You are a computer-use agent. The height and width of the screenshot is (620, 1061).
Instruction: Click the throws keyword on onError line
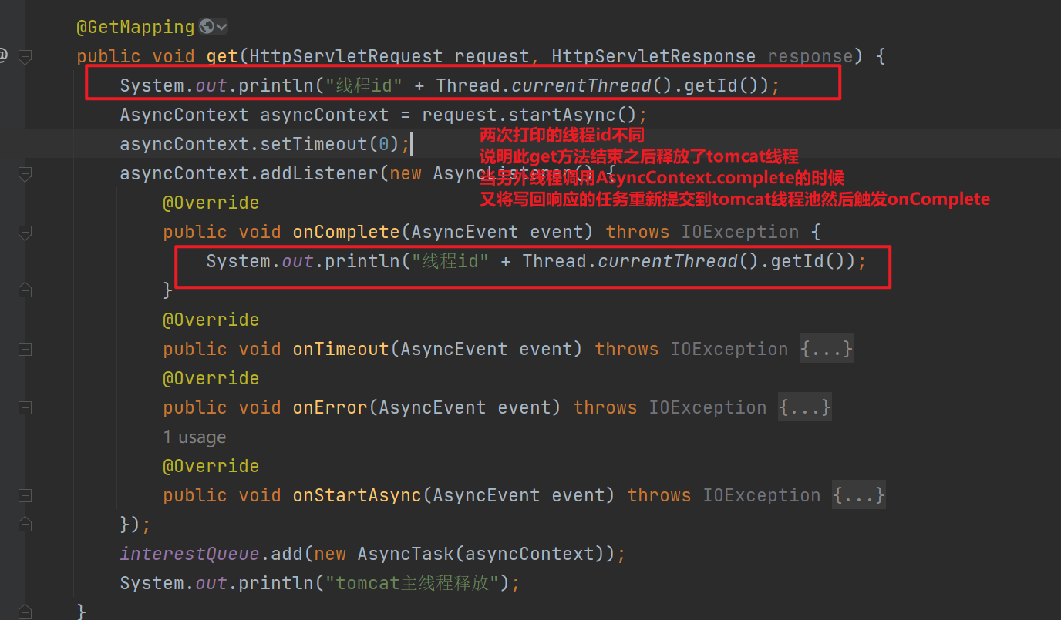click(x=605, y=407)
